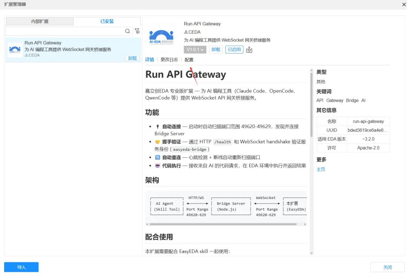Click the 自动连接 plug icon
Viewport: 407px width, 277px height.
point(158,127)
